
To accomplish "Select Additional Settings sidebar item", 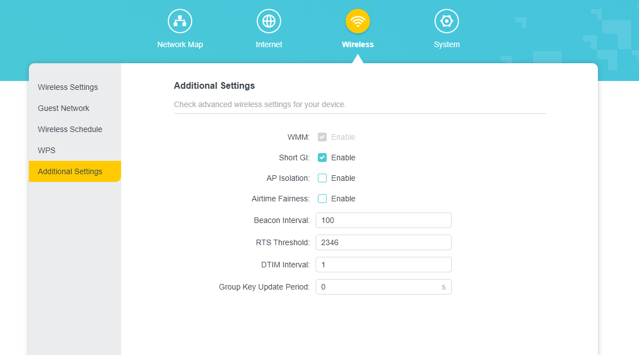I will click(x=70, y=171).
